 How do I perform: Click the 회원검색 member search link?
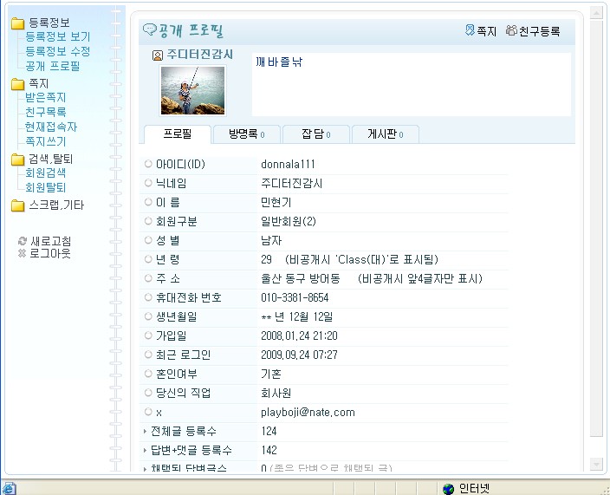(45, 173)
